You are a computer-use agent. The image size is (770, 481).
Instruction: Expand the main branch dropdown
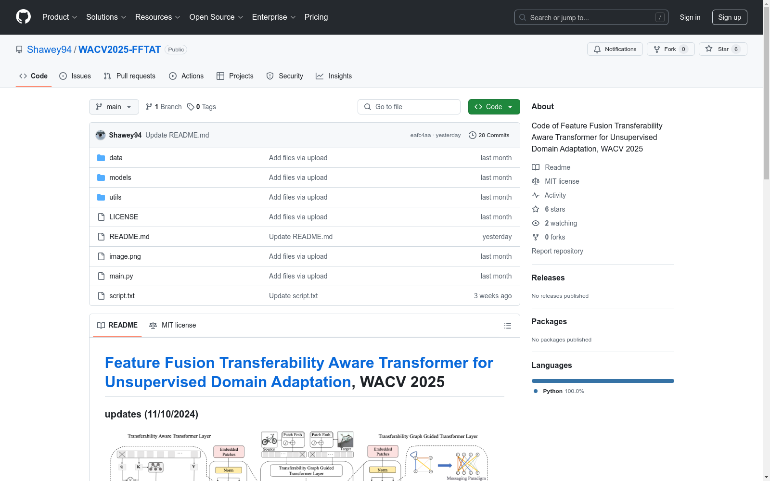114,107
